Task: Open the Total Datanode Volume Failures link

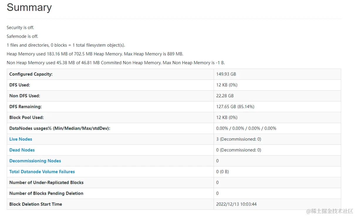Action: click(42, 172)
